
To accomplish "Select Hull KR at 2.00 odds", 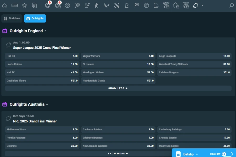I will point(42,56).
